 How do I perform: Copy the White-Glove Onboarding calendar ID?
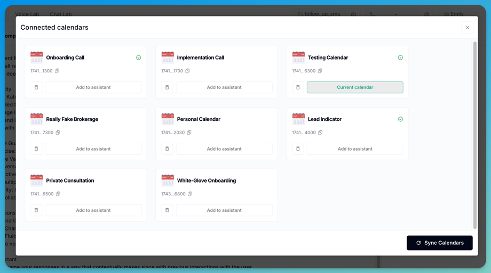pyautogui.click(x=190, y=194)
